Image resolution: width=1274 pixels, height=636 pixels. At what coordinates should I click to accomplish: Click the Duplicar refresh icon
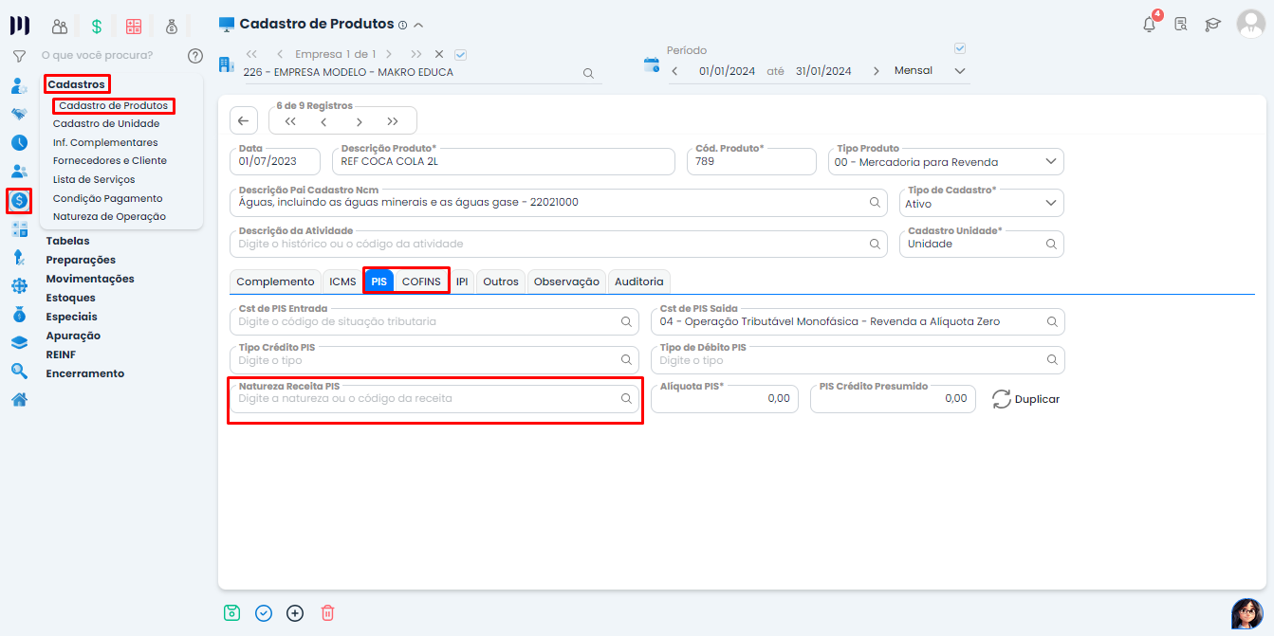tap(1002, 399)
